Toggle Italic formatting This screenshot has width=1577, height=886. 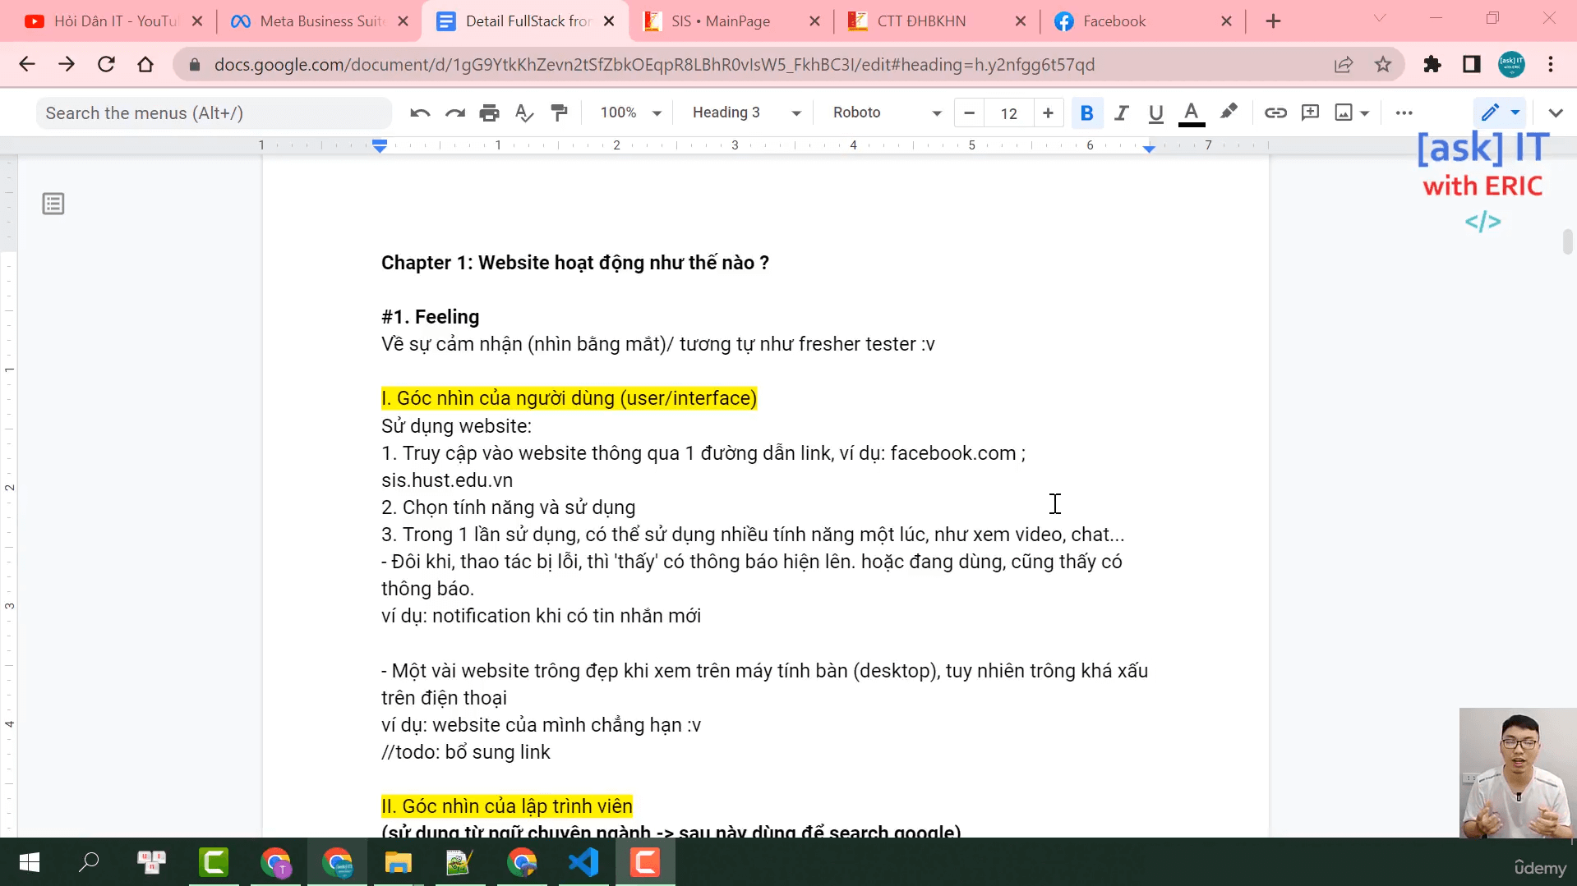[1121, 113]
